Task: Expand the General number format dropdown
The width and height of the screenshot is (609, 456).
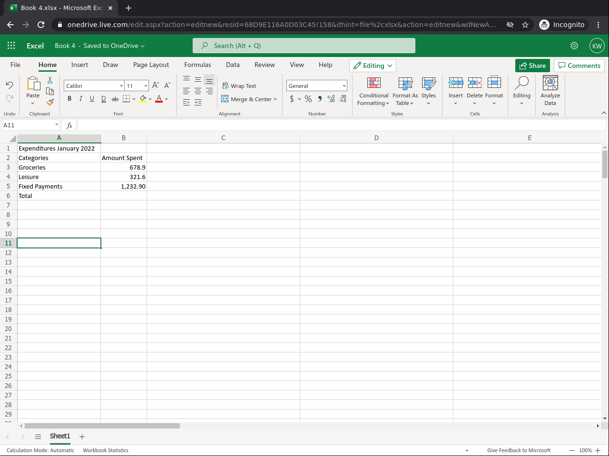Action: 344,86
